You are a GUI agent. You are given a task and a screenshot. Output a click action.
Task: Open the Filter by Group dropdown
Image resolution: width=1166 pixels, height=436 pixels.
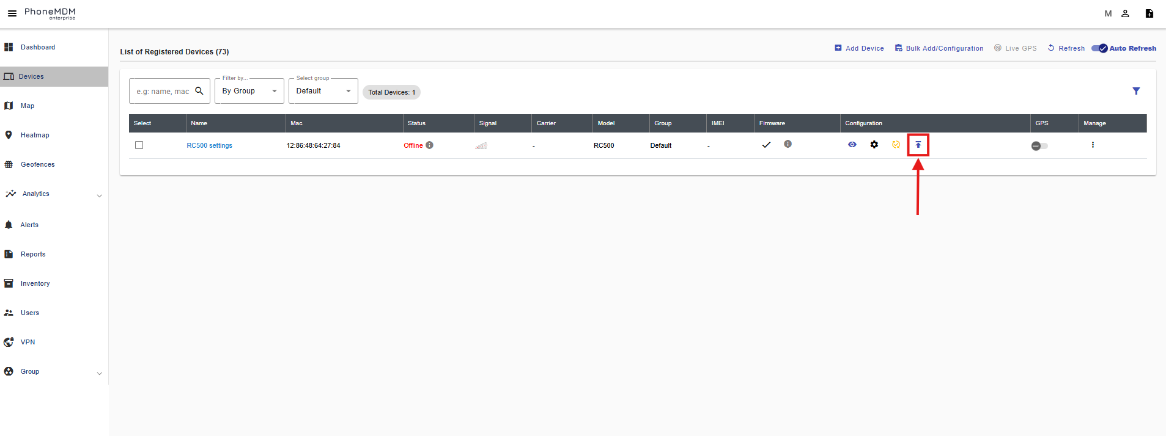[249, 91]
